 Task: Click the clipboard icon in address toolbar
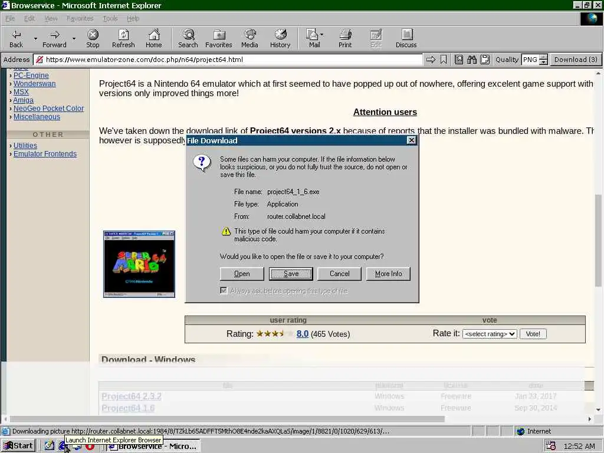point(485,60)
